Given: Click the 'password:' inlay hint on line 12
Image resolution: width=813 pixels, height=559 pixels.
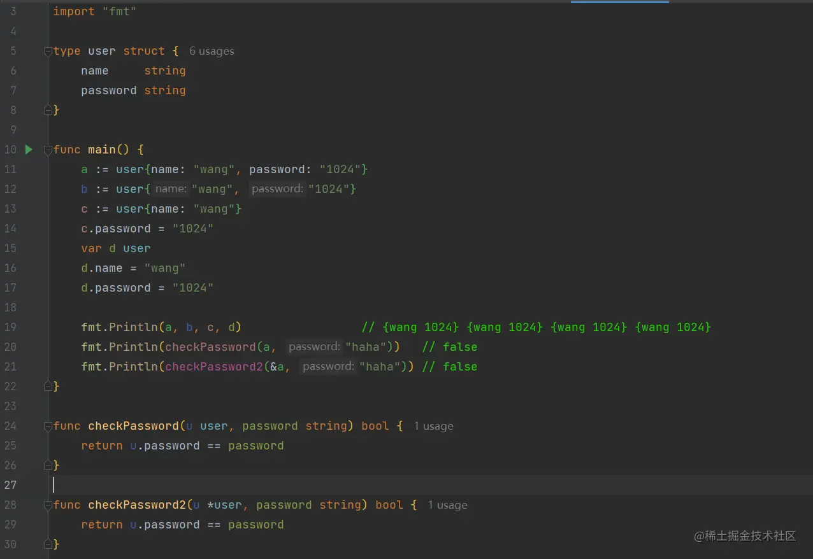Looking at the screenshot, I should coord(277,188).
